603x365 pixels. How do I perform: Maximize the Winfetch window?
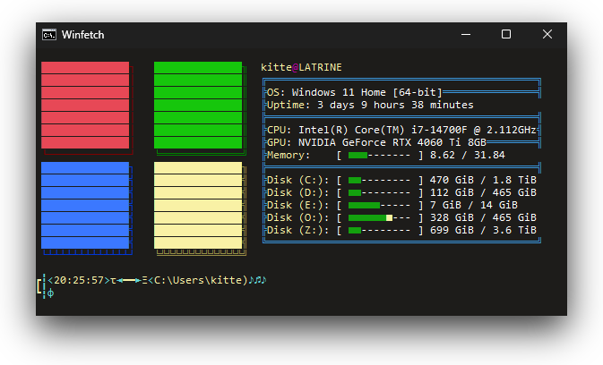coord(506,34)
